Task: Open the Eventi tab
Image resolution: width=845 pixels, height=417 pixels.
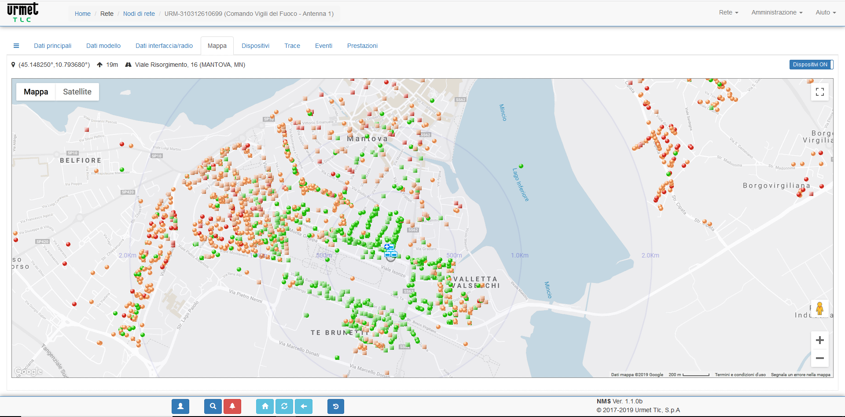Action: (x=323, y=46)
